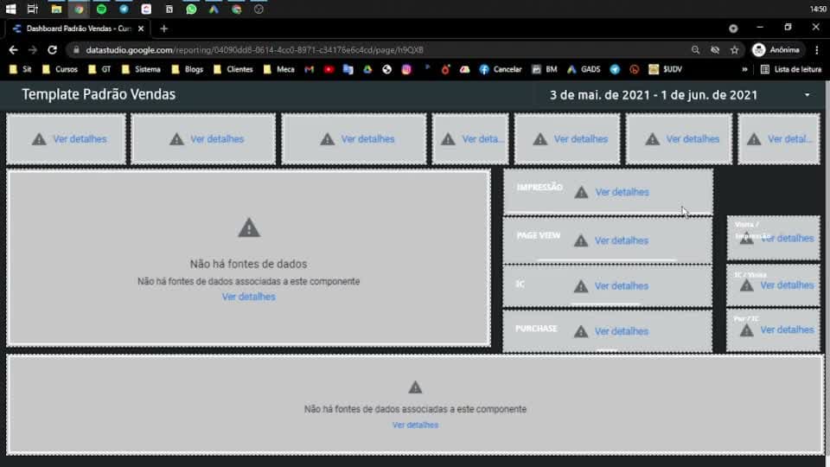Click Ver detalhes in the IMPRESSÃO card
This screenshot has width=830, height=467.
(x=622, y=192)
